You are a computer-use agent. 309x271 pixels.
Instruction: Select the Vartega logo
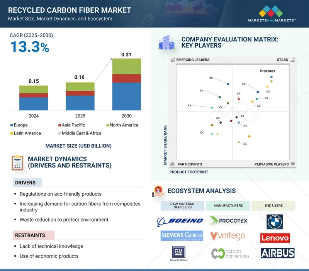228,236
